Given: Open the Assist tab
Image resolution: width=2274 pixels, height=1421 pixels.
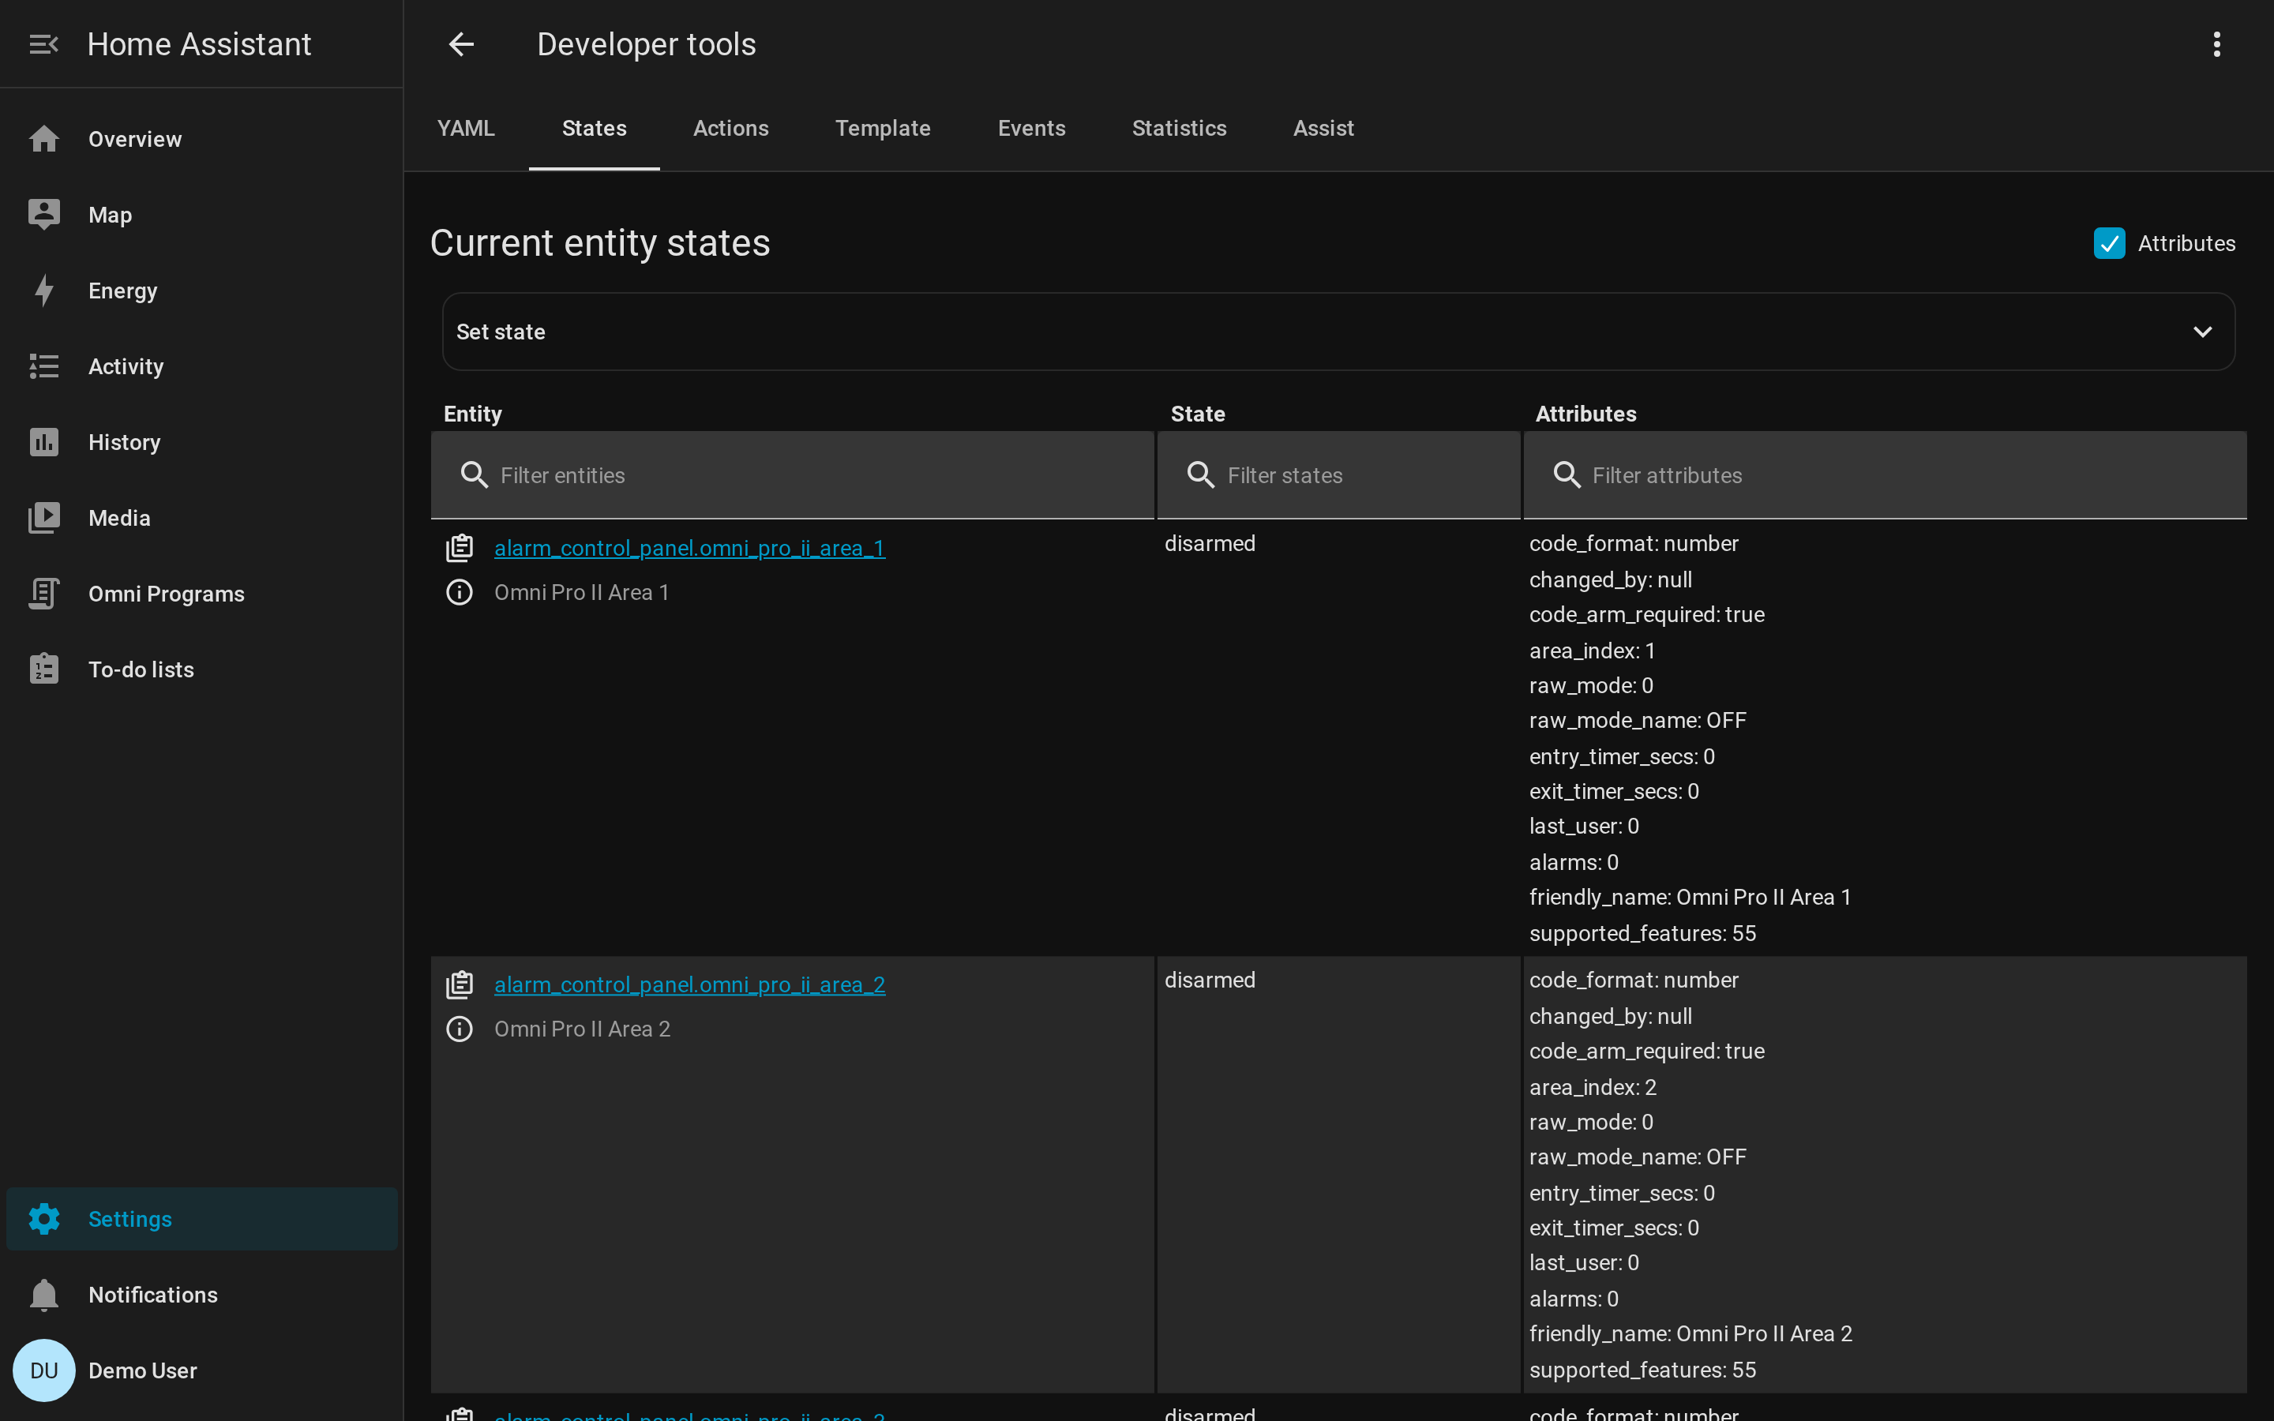Looking at the screenshot, I should 1323,129.
